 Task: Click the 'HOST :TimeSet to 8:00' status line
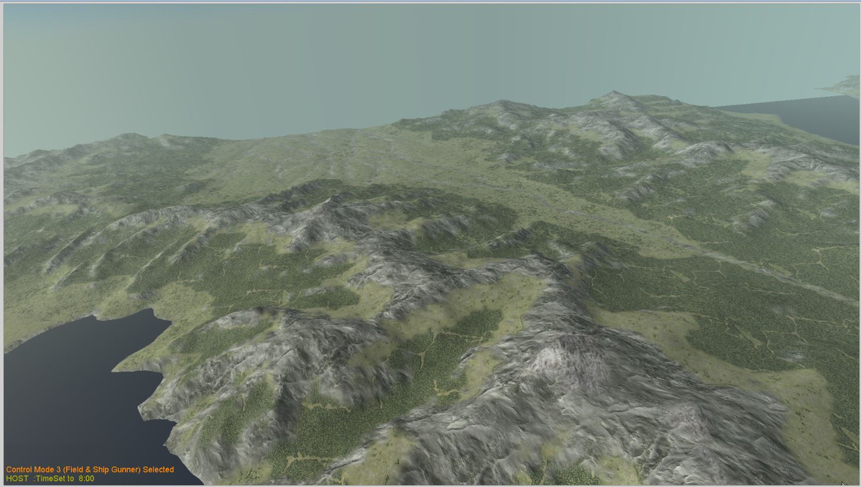click(x=50, y=478)
